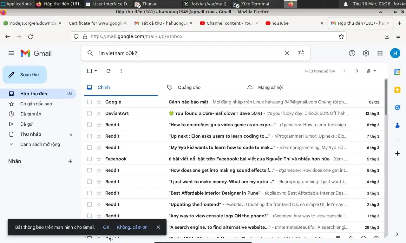This screenshot has height=243, width=406.
Task: Expand Danh sách mở rộng list
Action: tap(40, 144)
